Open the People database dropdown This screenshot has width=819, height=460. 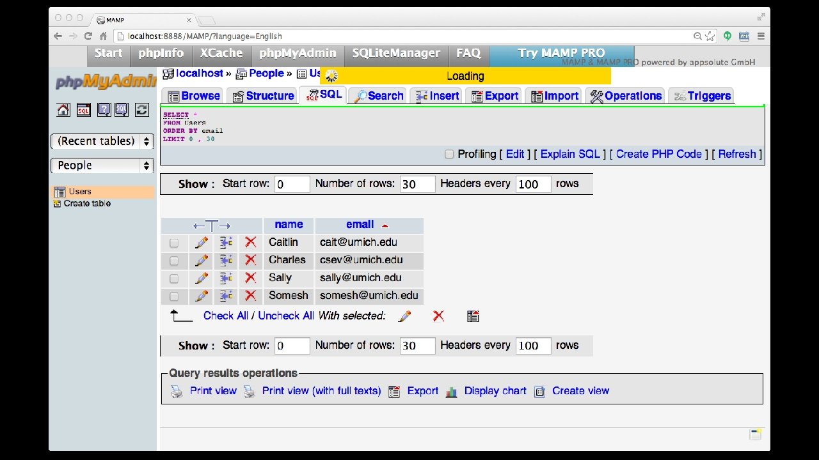click(x=102, y=165)
